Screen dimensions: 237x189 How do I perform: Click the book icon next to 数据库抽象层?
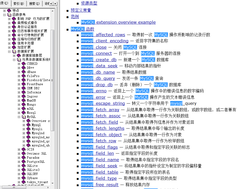pyautogui.click(x=19, y=56)
